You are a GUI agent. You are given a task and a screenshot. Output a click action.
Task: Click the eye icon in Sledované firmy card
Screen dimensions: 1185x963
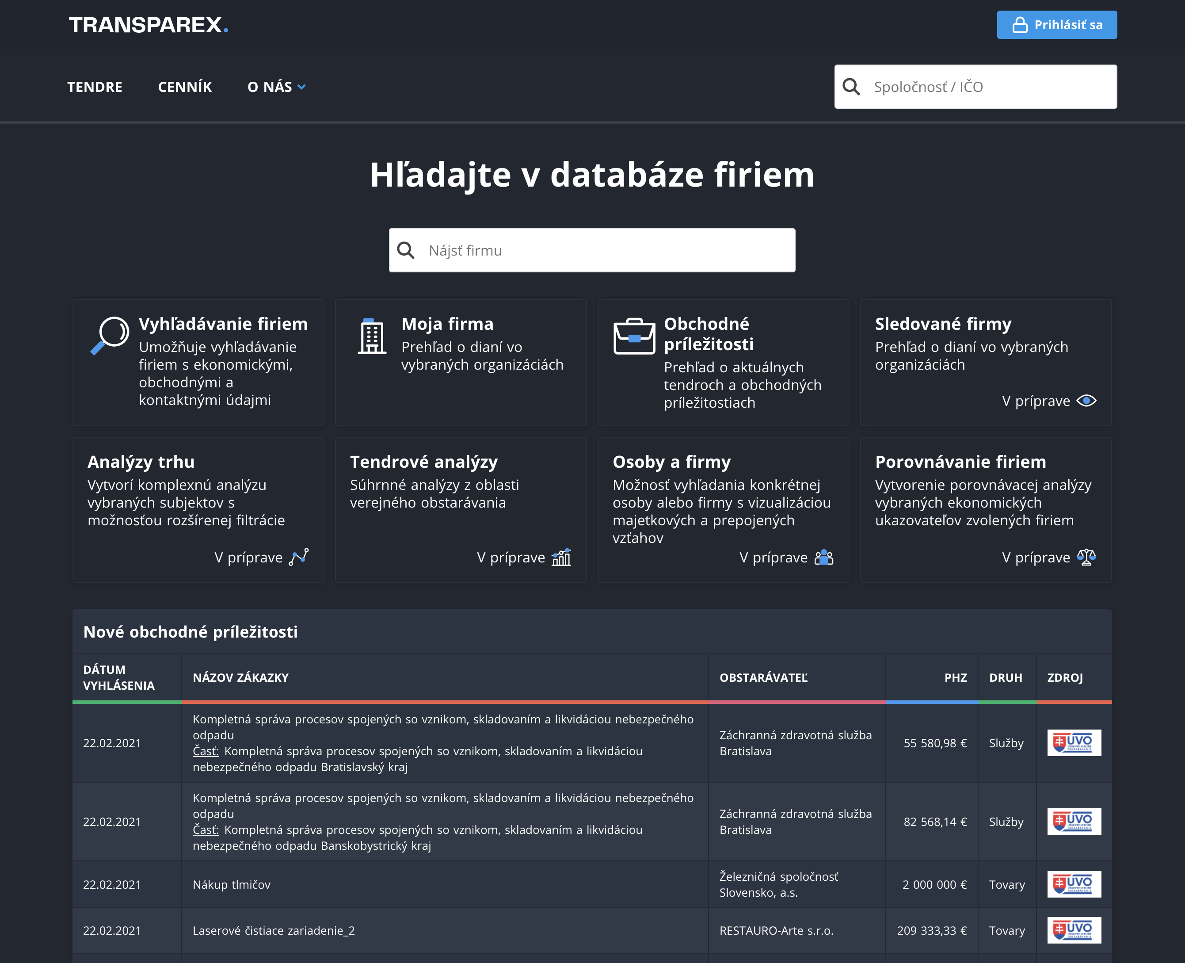1086,401
